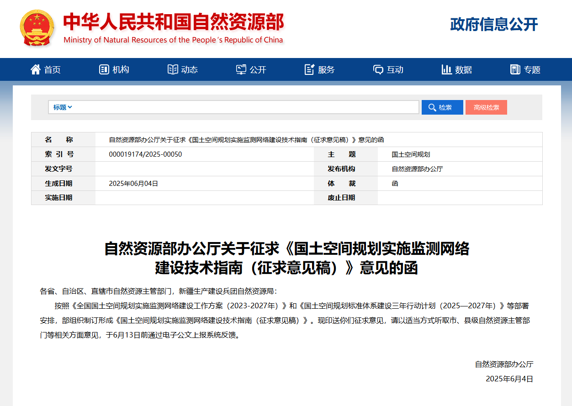The height and width of the screenshot is (406, 572).
Task: Click the monitor icon beside 公开
Action: pyautogui.click(x=241, y=69)
